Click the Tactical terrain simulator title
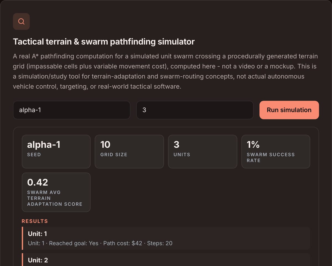Screen dimensions: 332x266 (x=104, y=42)
